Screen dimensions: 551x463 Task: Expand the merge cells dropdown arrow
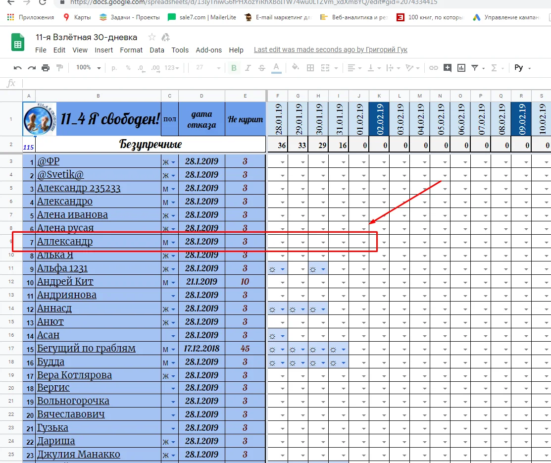[336, 68]
